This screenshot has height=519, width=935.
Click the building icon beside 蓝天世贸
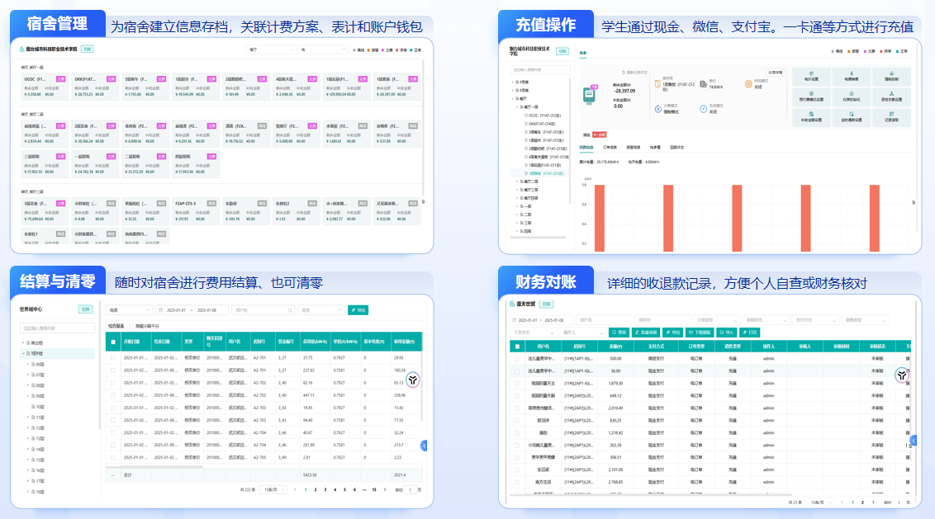click(511, 304)
